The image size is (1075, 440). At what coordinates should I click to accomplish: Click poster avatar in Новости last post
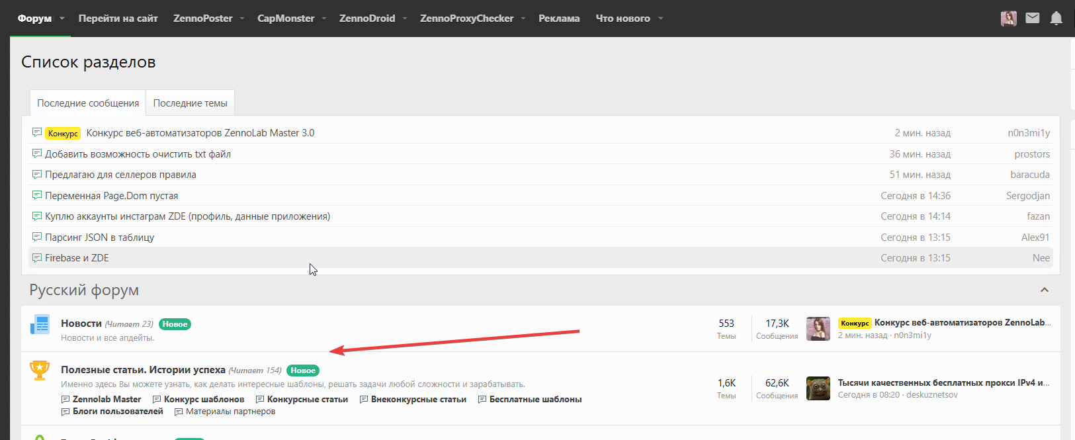[x=818, y=329]
